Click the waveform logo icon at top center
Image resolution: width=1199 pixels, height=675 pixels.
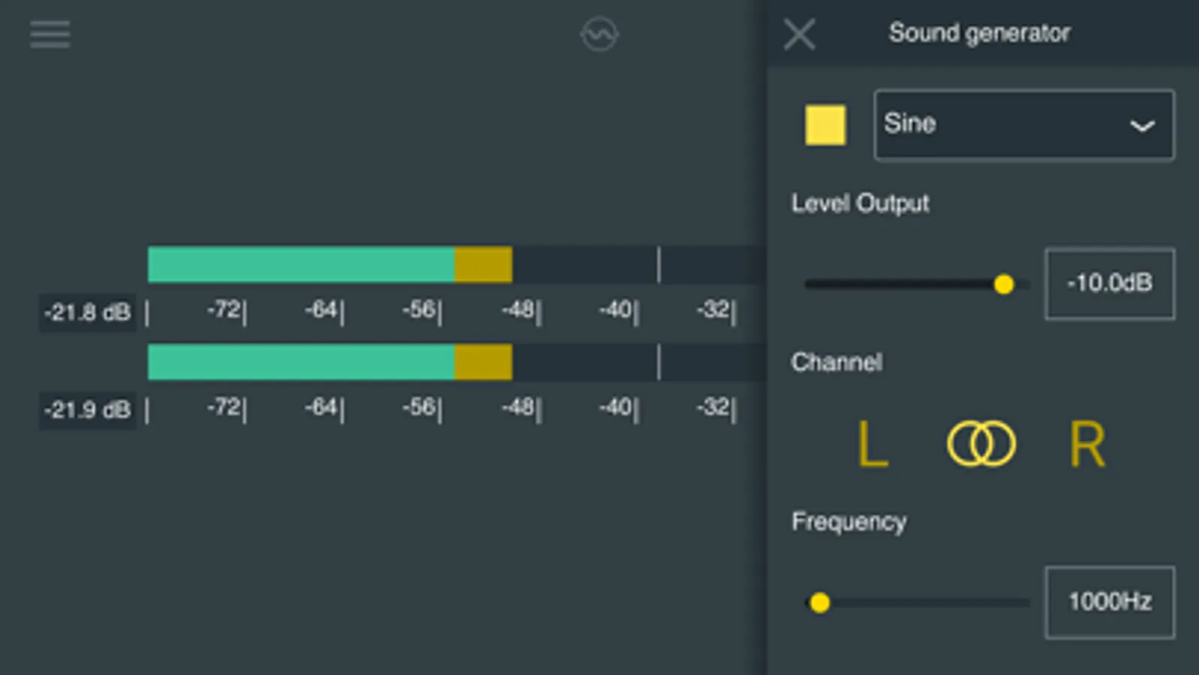tap(599, 34)
